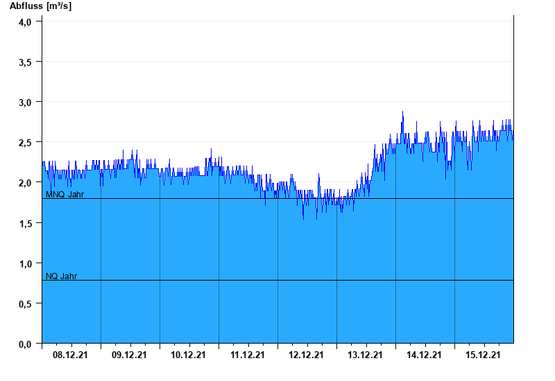
Task: Click the 14.12.21 date label
Action: coord(424,355)
